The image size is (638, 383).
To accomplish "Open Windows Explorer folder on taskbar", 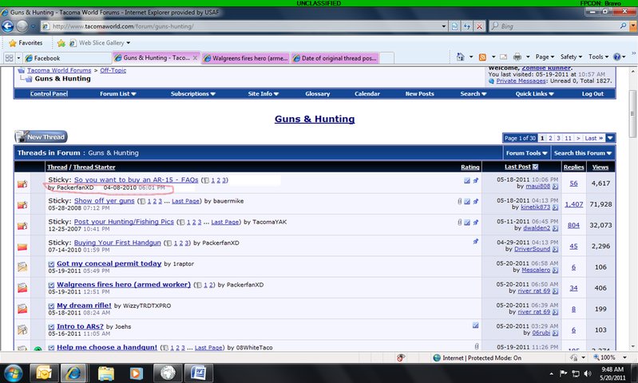I will [x=105, y=373].
